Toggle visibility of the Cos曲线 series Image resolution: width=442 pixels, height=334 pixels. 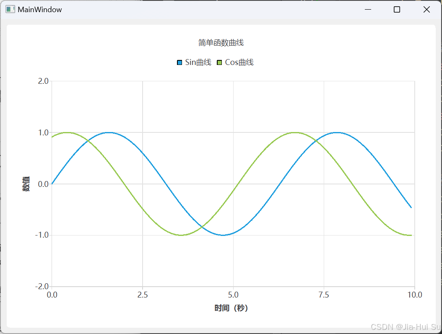click(235, 62)
